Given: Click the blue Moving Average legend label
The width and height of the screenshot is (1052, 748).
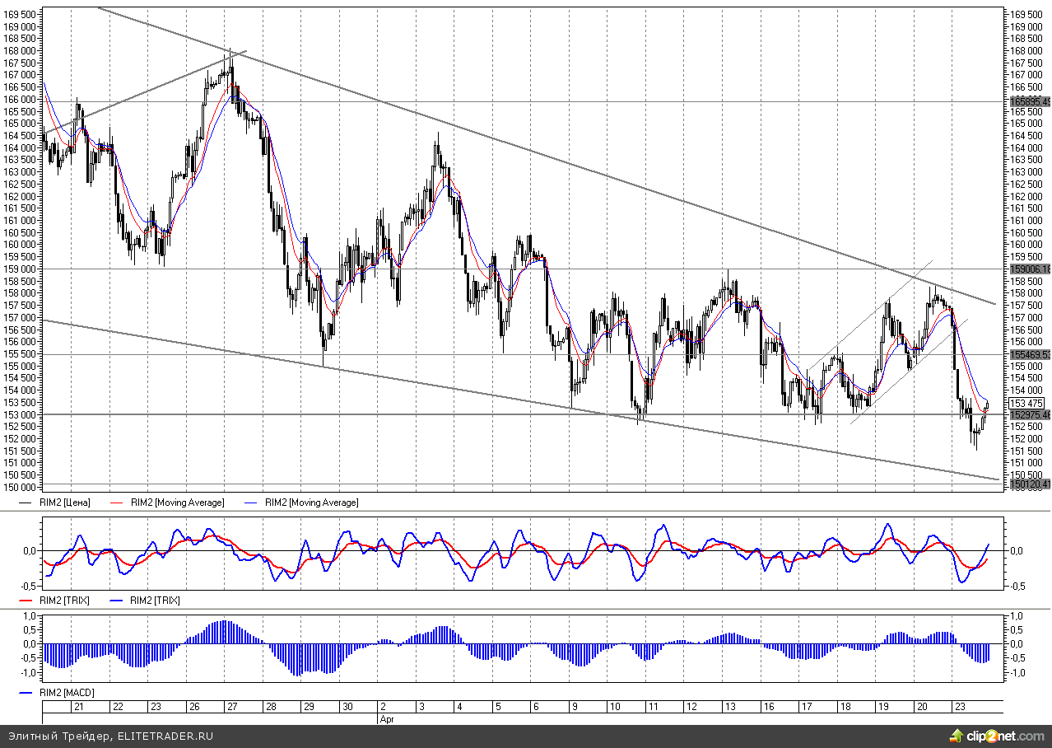Looking at the screenshot, I should [x=310, y=503].
